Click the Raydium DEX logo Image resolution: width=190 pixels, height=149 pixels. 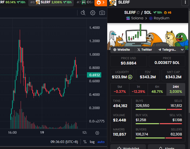coord(151,18)
